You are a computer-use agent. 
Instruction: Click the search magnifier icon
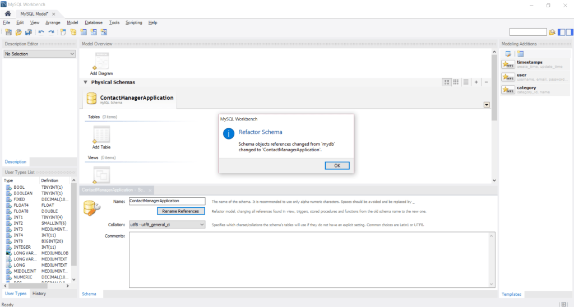click(552, 32)
